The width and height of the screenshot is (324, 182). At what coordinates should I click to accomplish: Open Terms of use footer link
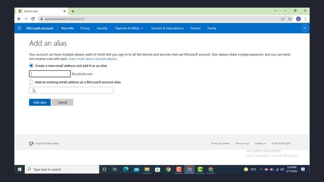pyautogui.click(x=242, y=144)
